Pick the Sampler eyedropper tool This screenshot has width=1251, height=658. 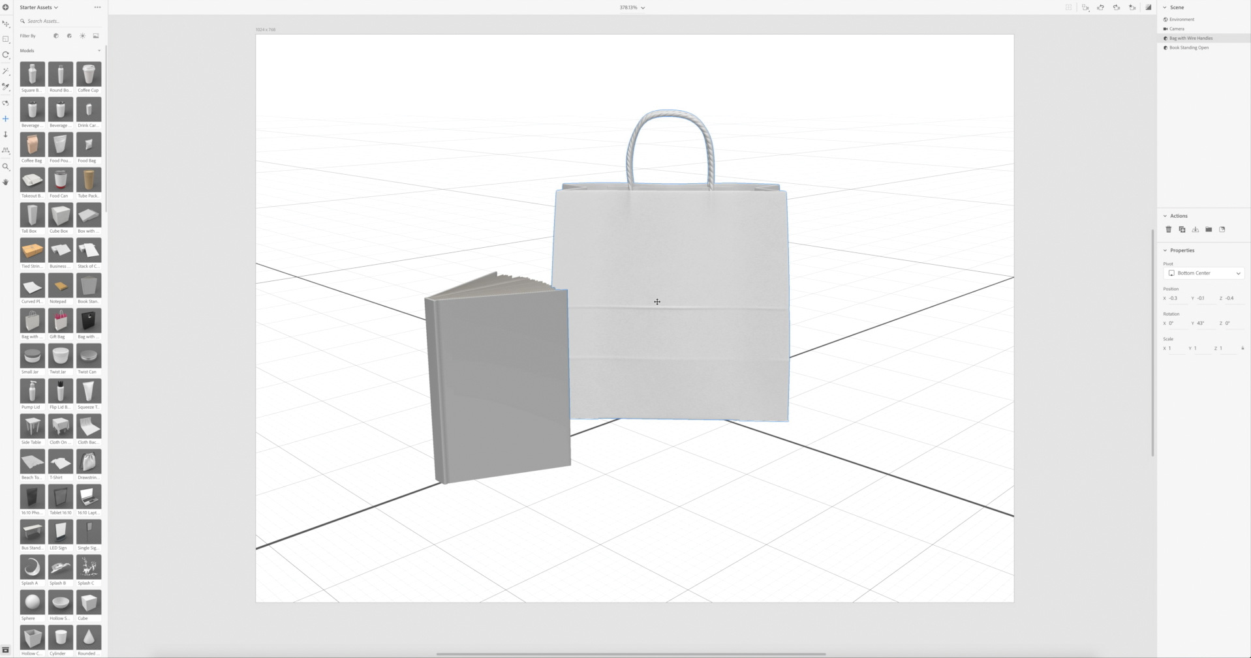click(x=6, y=87)
